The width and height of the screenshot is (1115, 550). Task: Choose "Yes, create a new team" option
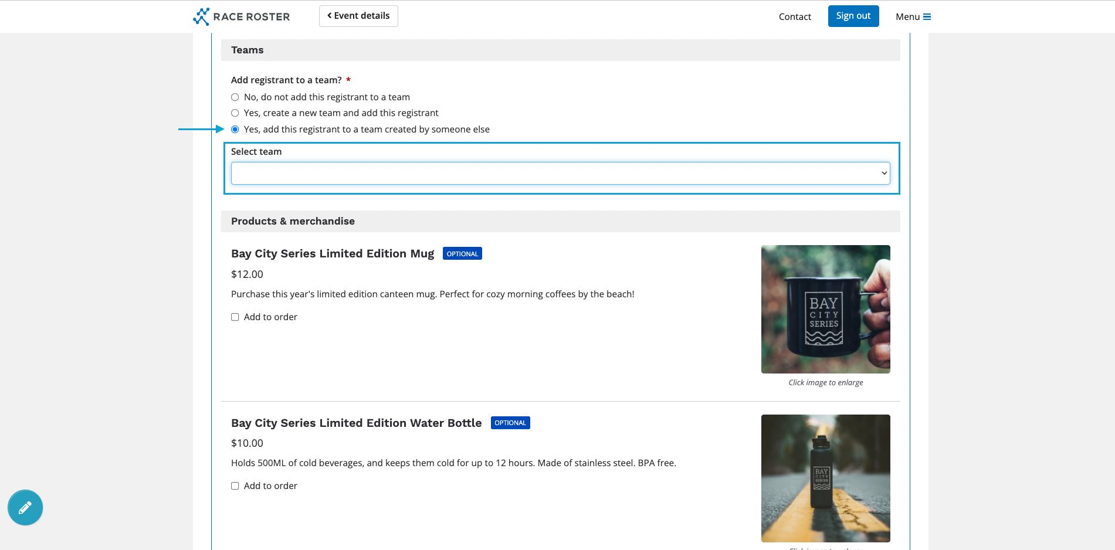click(235, 113)
